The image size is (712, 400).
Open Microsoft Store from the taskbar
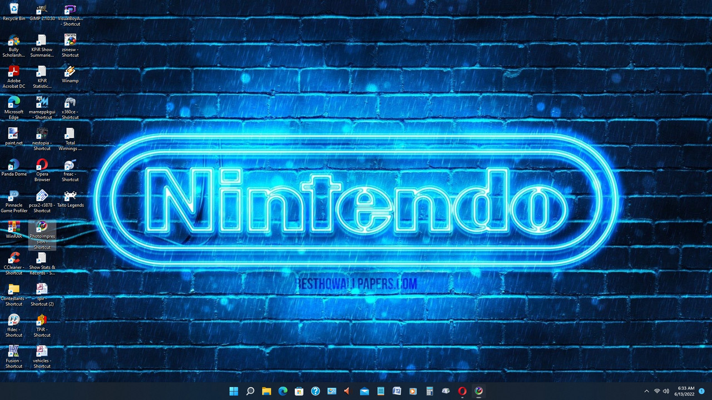(x=299, y=391)
